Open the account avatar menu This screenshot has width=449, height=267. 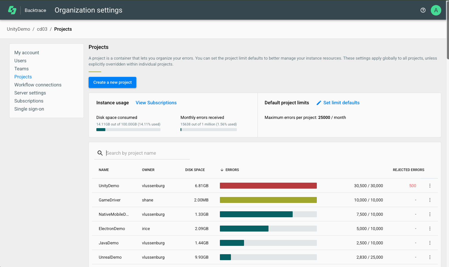[x=436, y=10]
